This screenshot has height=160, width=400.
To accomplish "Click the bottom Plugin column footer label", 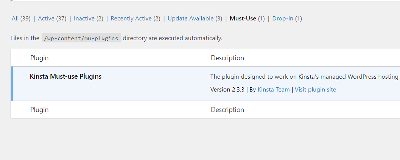I will click(x=39, y=110).
